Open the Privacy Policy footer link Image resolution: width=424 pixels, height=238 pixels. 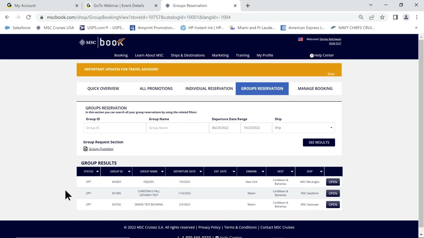point(209,227)
